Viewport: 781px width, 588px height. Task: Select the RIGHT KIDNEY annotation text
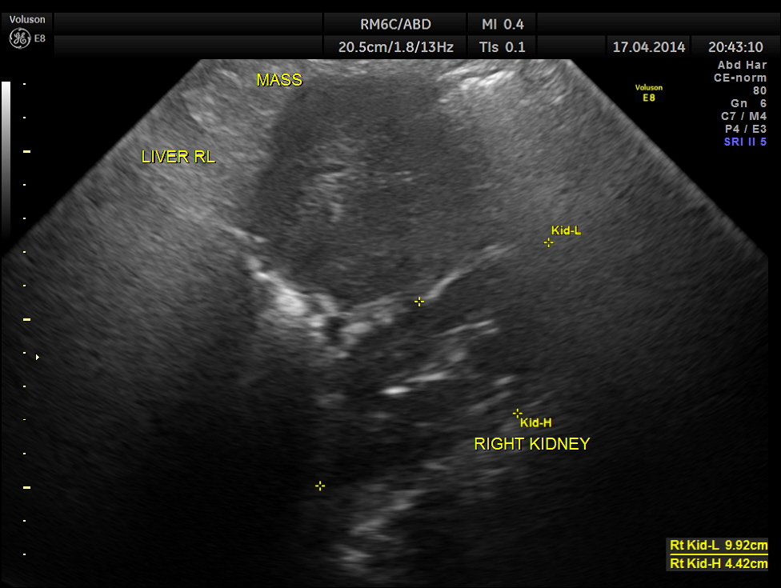pos(531,444)
